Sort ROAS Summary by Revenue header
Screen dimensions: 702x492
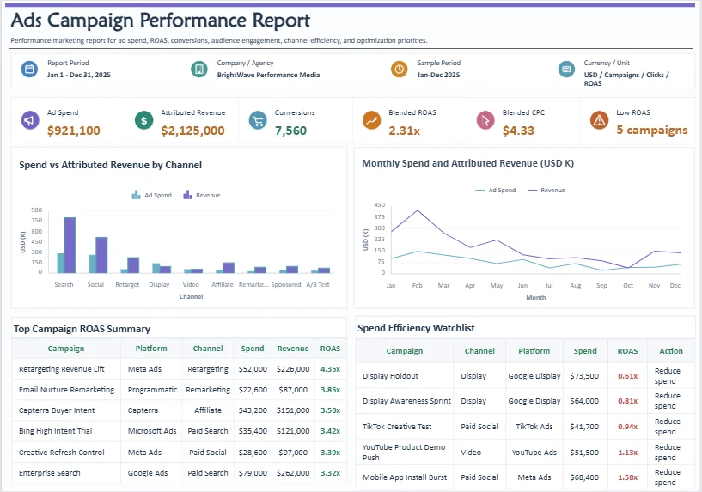293,349
